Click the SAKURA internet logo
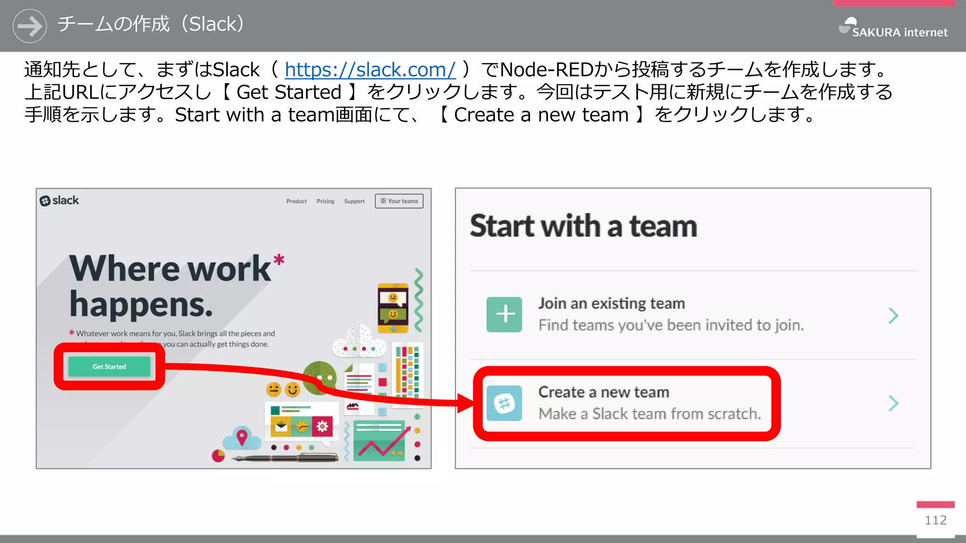The height and width of the screenshot is (543, 966). (x=893, y=27)
